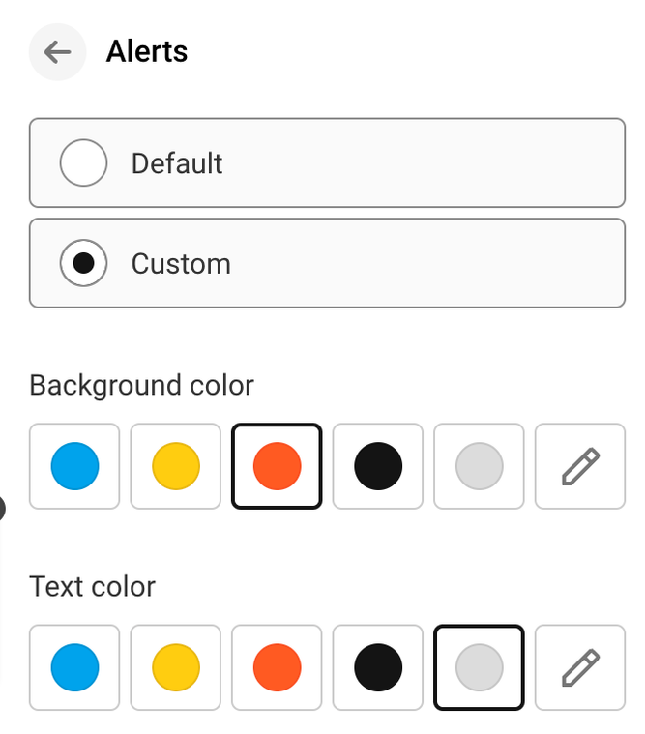645x734 pixels.
Task: Set background color to black
Action: click(378, 466)
